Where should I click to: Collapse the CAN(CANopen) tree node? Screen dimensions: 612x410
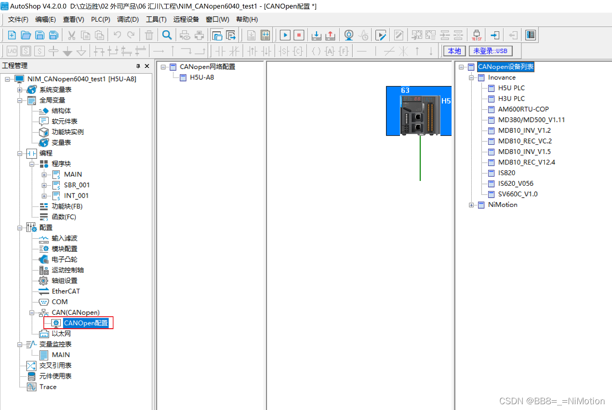tap(32, 312)
